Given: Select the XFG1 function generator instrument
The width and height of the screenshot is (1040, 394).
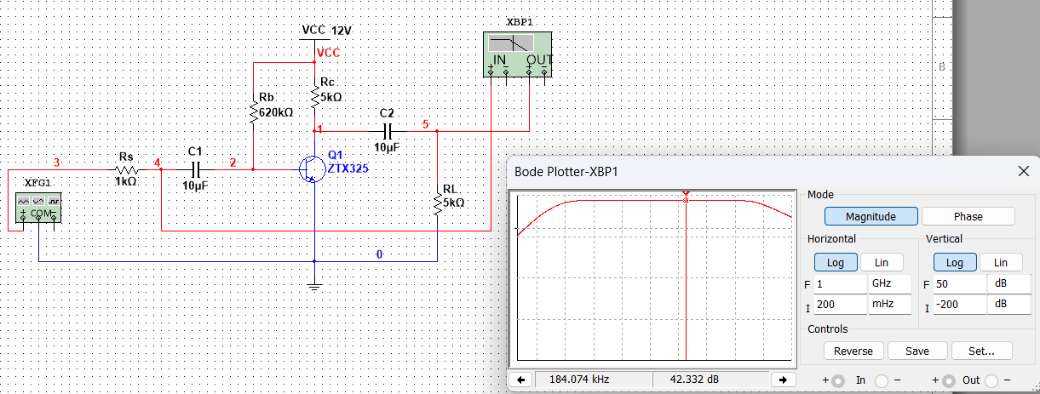Looking at the screenshot, I should click(38, 207).
